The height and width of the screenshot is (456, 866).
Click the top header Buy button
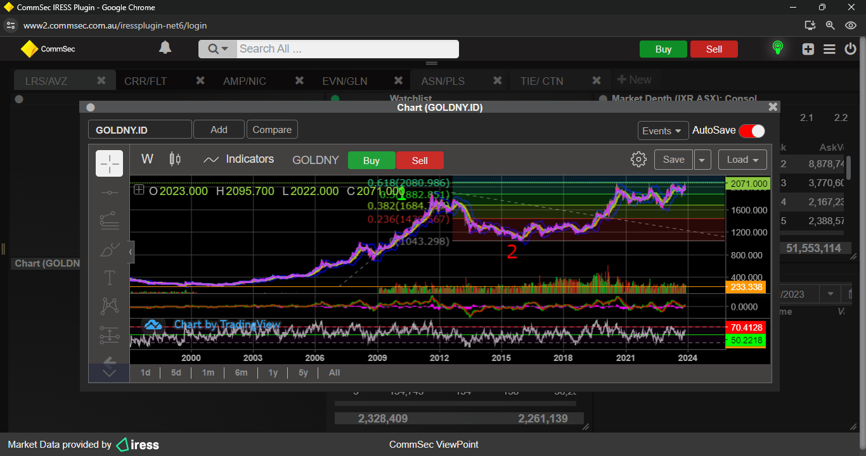coord(663,49)
